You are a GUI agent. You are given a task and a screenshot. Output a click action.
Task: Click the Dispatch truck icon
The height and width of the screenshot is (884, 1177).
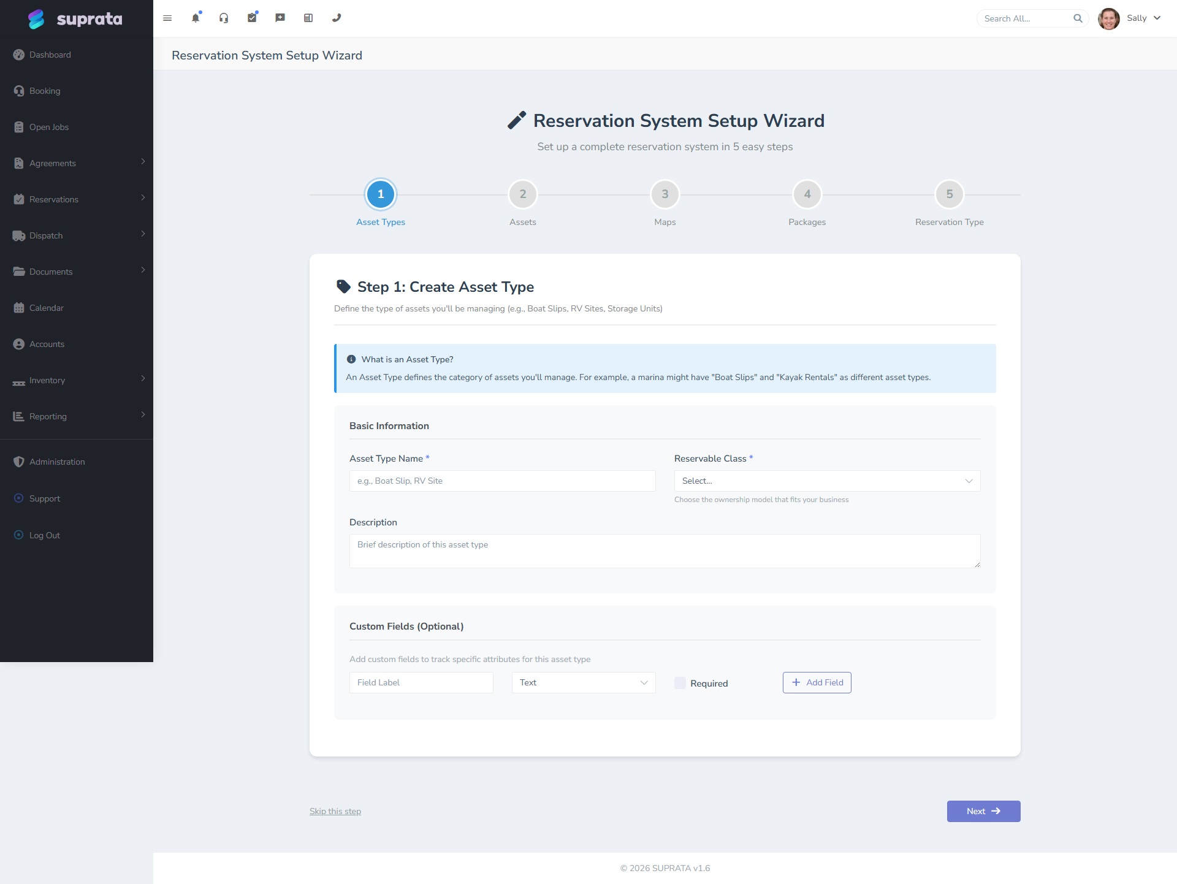[19, 235]
